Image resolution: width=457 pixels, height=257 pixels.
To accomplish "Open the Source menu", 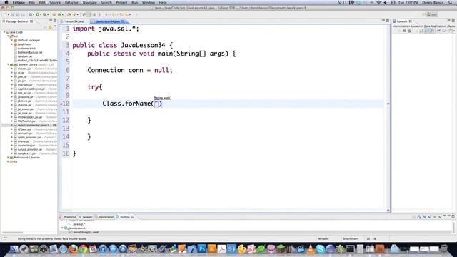I will tap(55, 2).
